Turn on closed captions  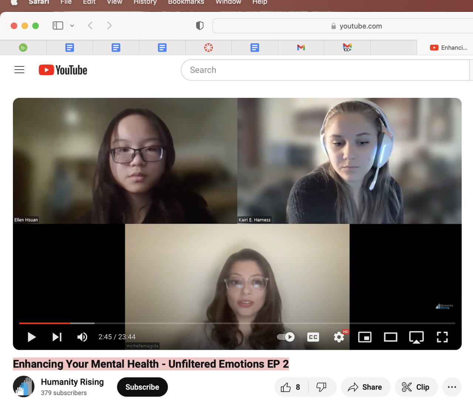313,337
